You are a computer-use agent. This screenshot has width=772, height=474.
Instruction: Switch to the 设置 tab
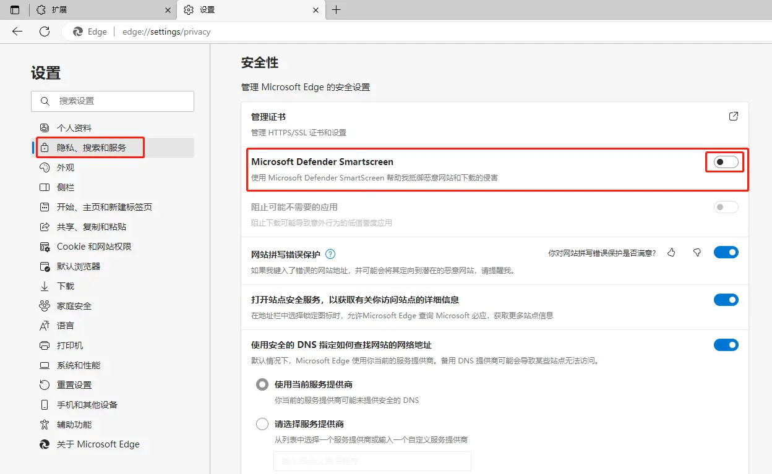(x=251, y=10)
